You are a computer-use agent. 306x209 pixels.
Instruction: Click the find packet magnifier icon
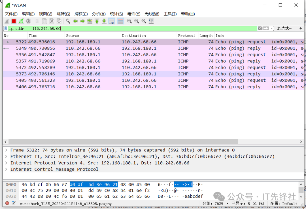[x=68, y=21]
